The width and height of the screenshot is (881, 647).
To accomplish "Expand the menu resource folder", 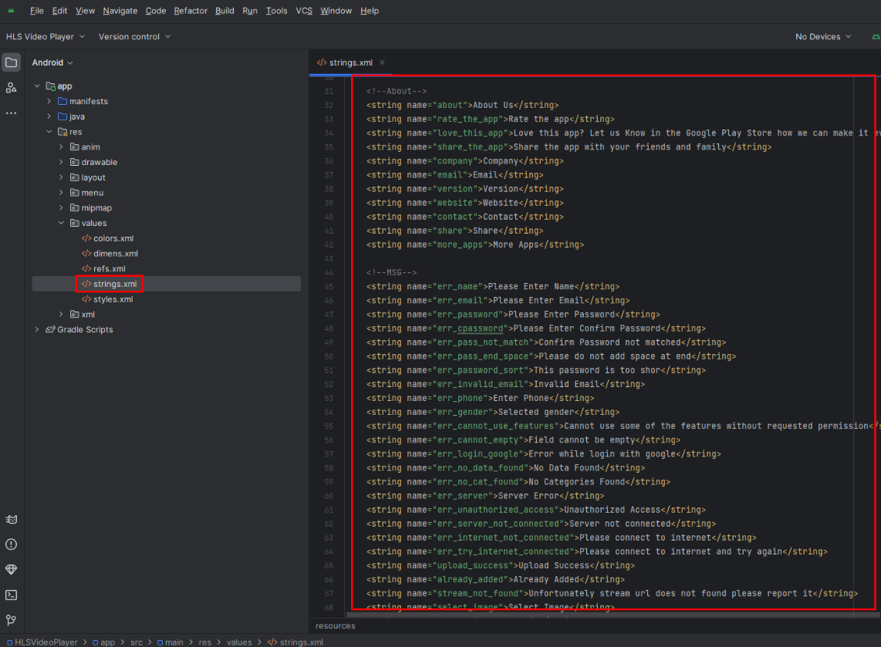I will point(61,192).
